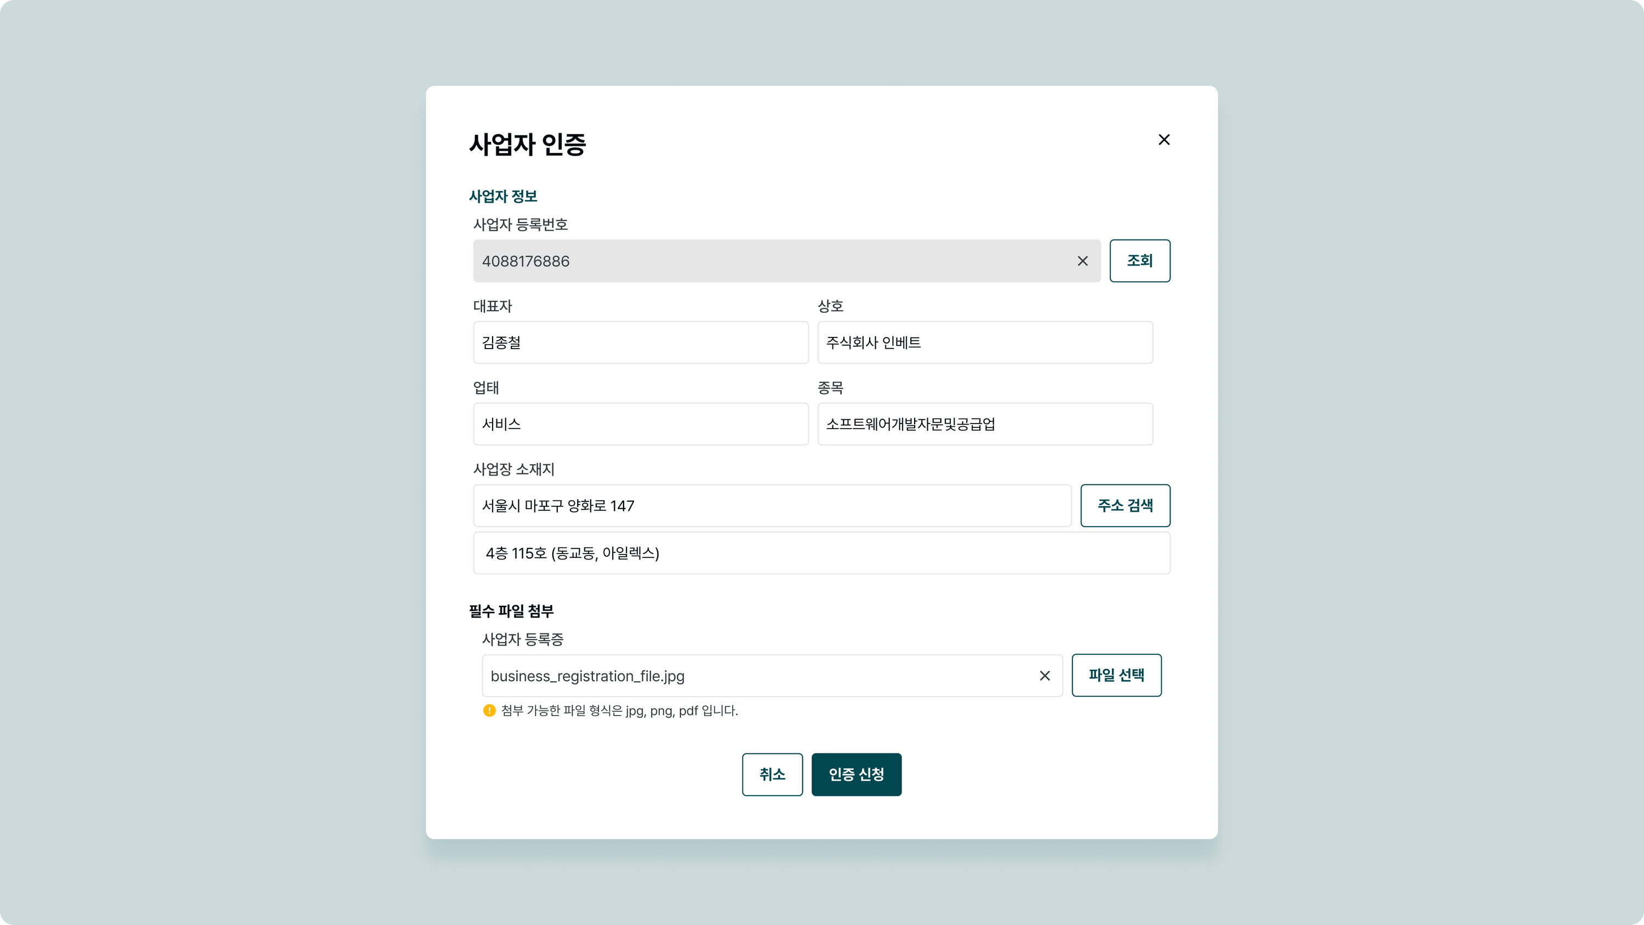Submit with the 인증 신청 button
Viewport: 1644px width, 925px height.
coord(856,774)
